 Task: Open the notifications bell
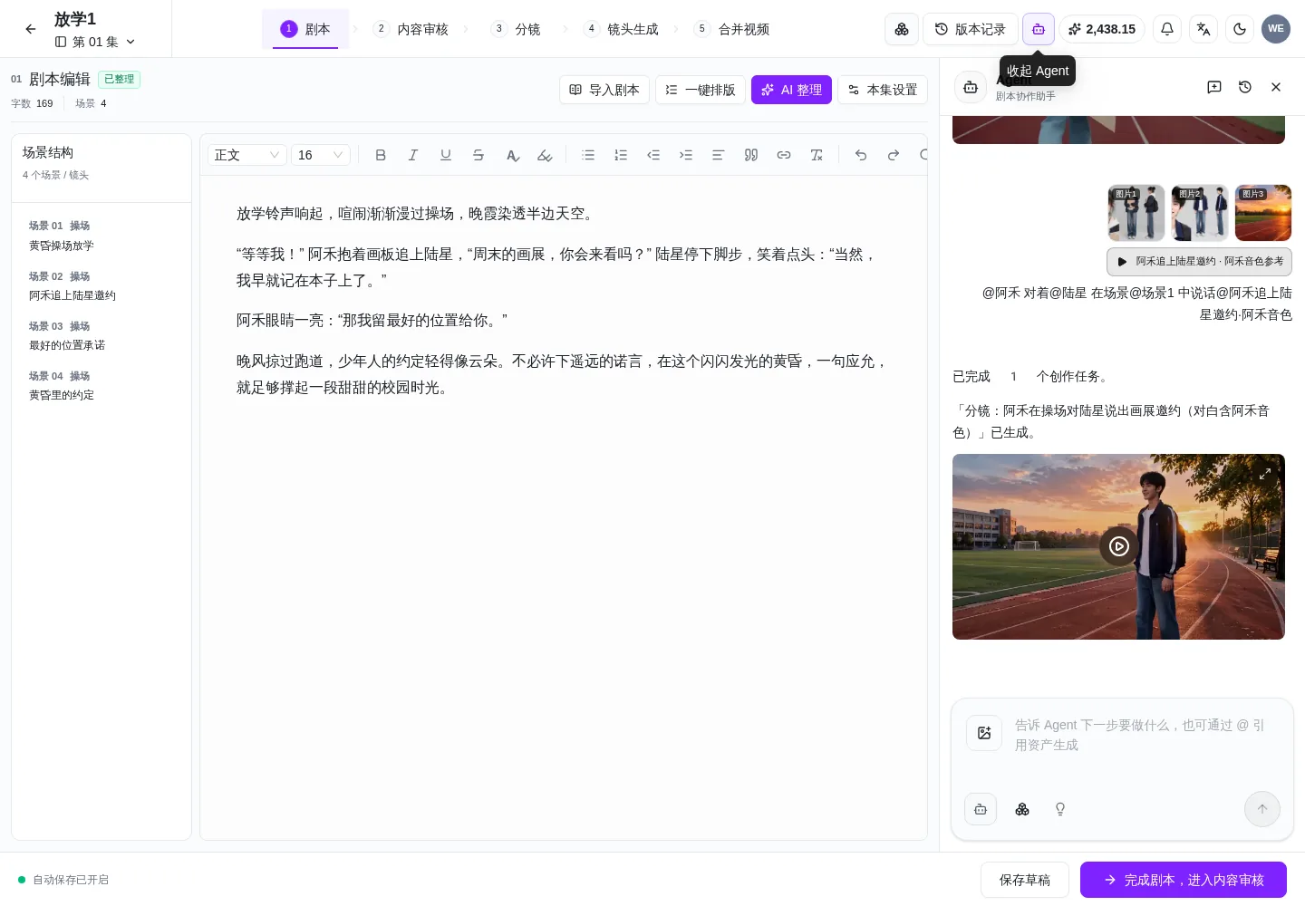[1167, 29]
